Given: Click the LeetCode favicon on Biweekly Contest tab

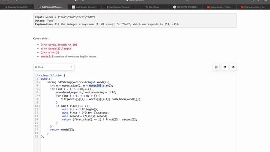Looking at the screenshot, I should pos(6,7).
